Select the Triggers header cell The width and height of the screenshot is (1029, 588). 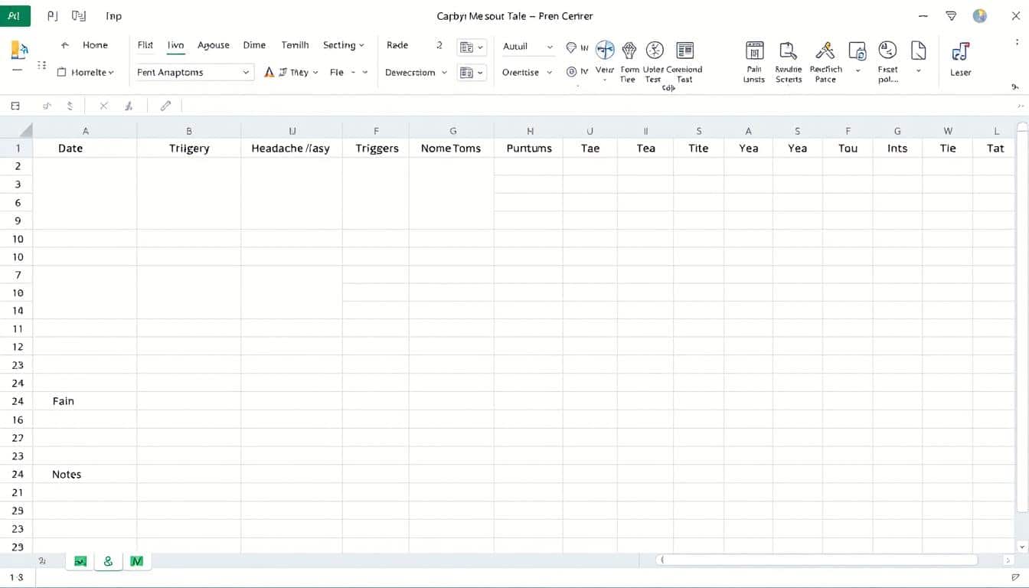click(376, 148)
